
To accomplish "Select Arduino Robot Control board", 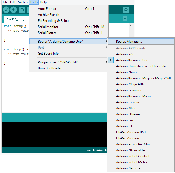I will (141, 156).
